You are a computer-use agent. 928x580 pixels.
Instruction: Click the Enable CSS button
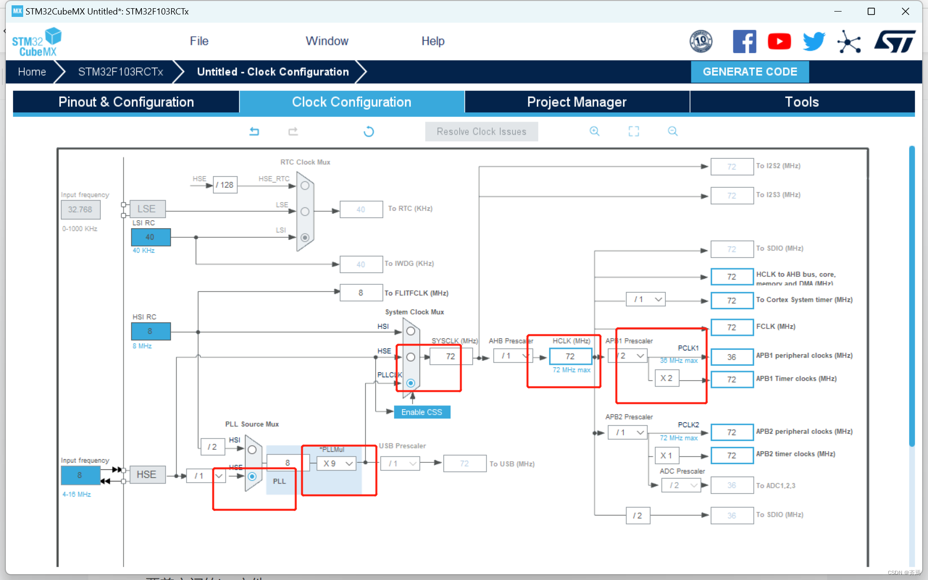point(422,412)
